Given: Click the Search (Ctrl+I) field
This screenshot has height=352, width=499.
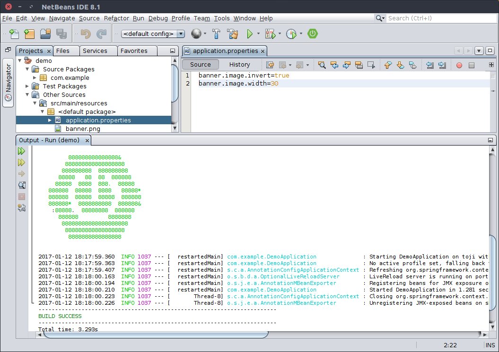Looking at the screenshot, I should point(441,18).
